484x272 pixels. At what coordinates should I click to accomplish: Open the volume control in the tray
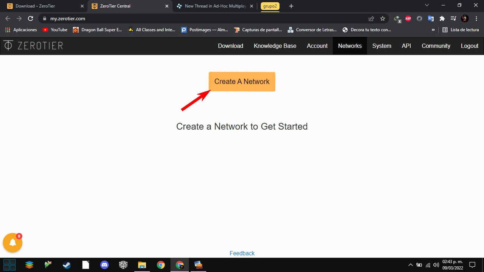[x=436, y=265]
